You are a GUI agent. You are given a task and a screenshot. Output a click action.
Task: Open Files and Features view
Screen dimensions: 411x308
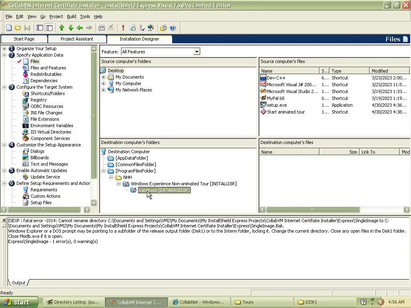coord(48,68)
